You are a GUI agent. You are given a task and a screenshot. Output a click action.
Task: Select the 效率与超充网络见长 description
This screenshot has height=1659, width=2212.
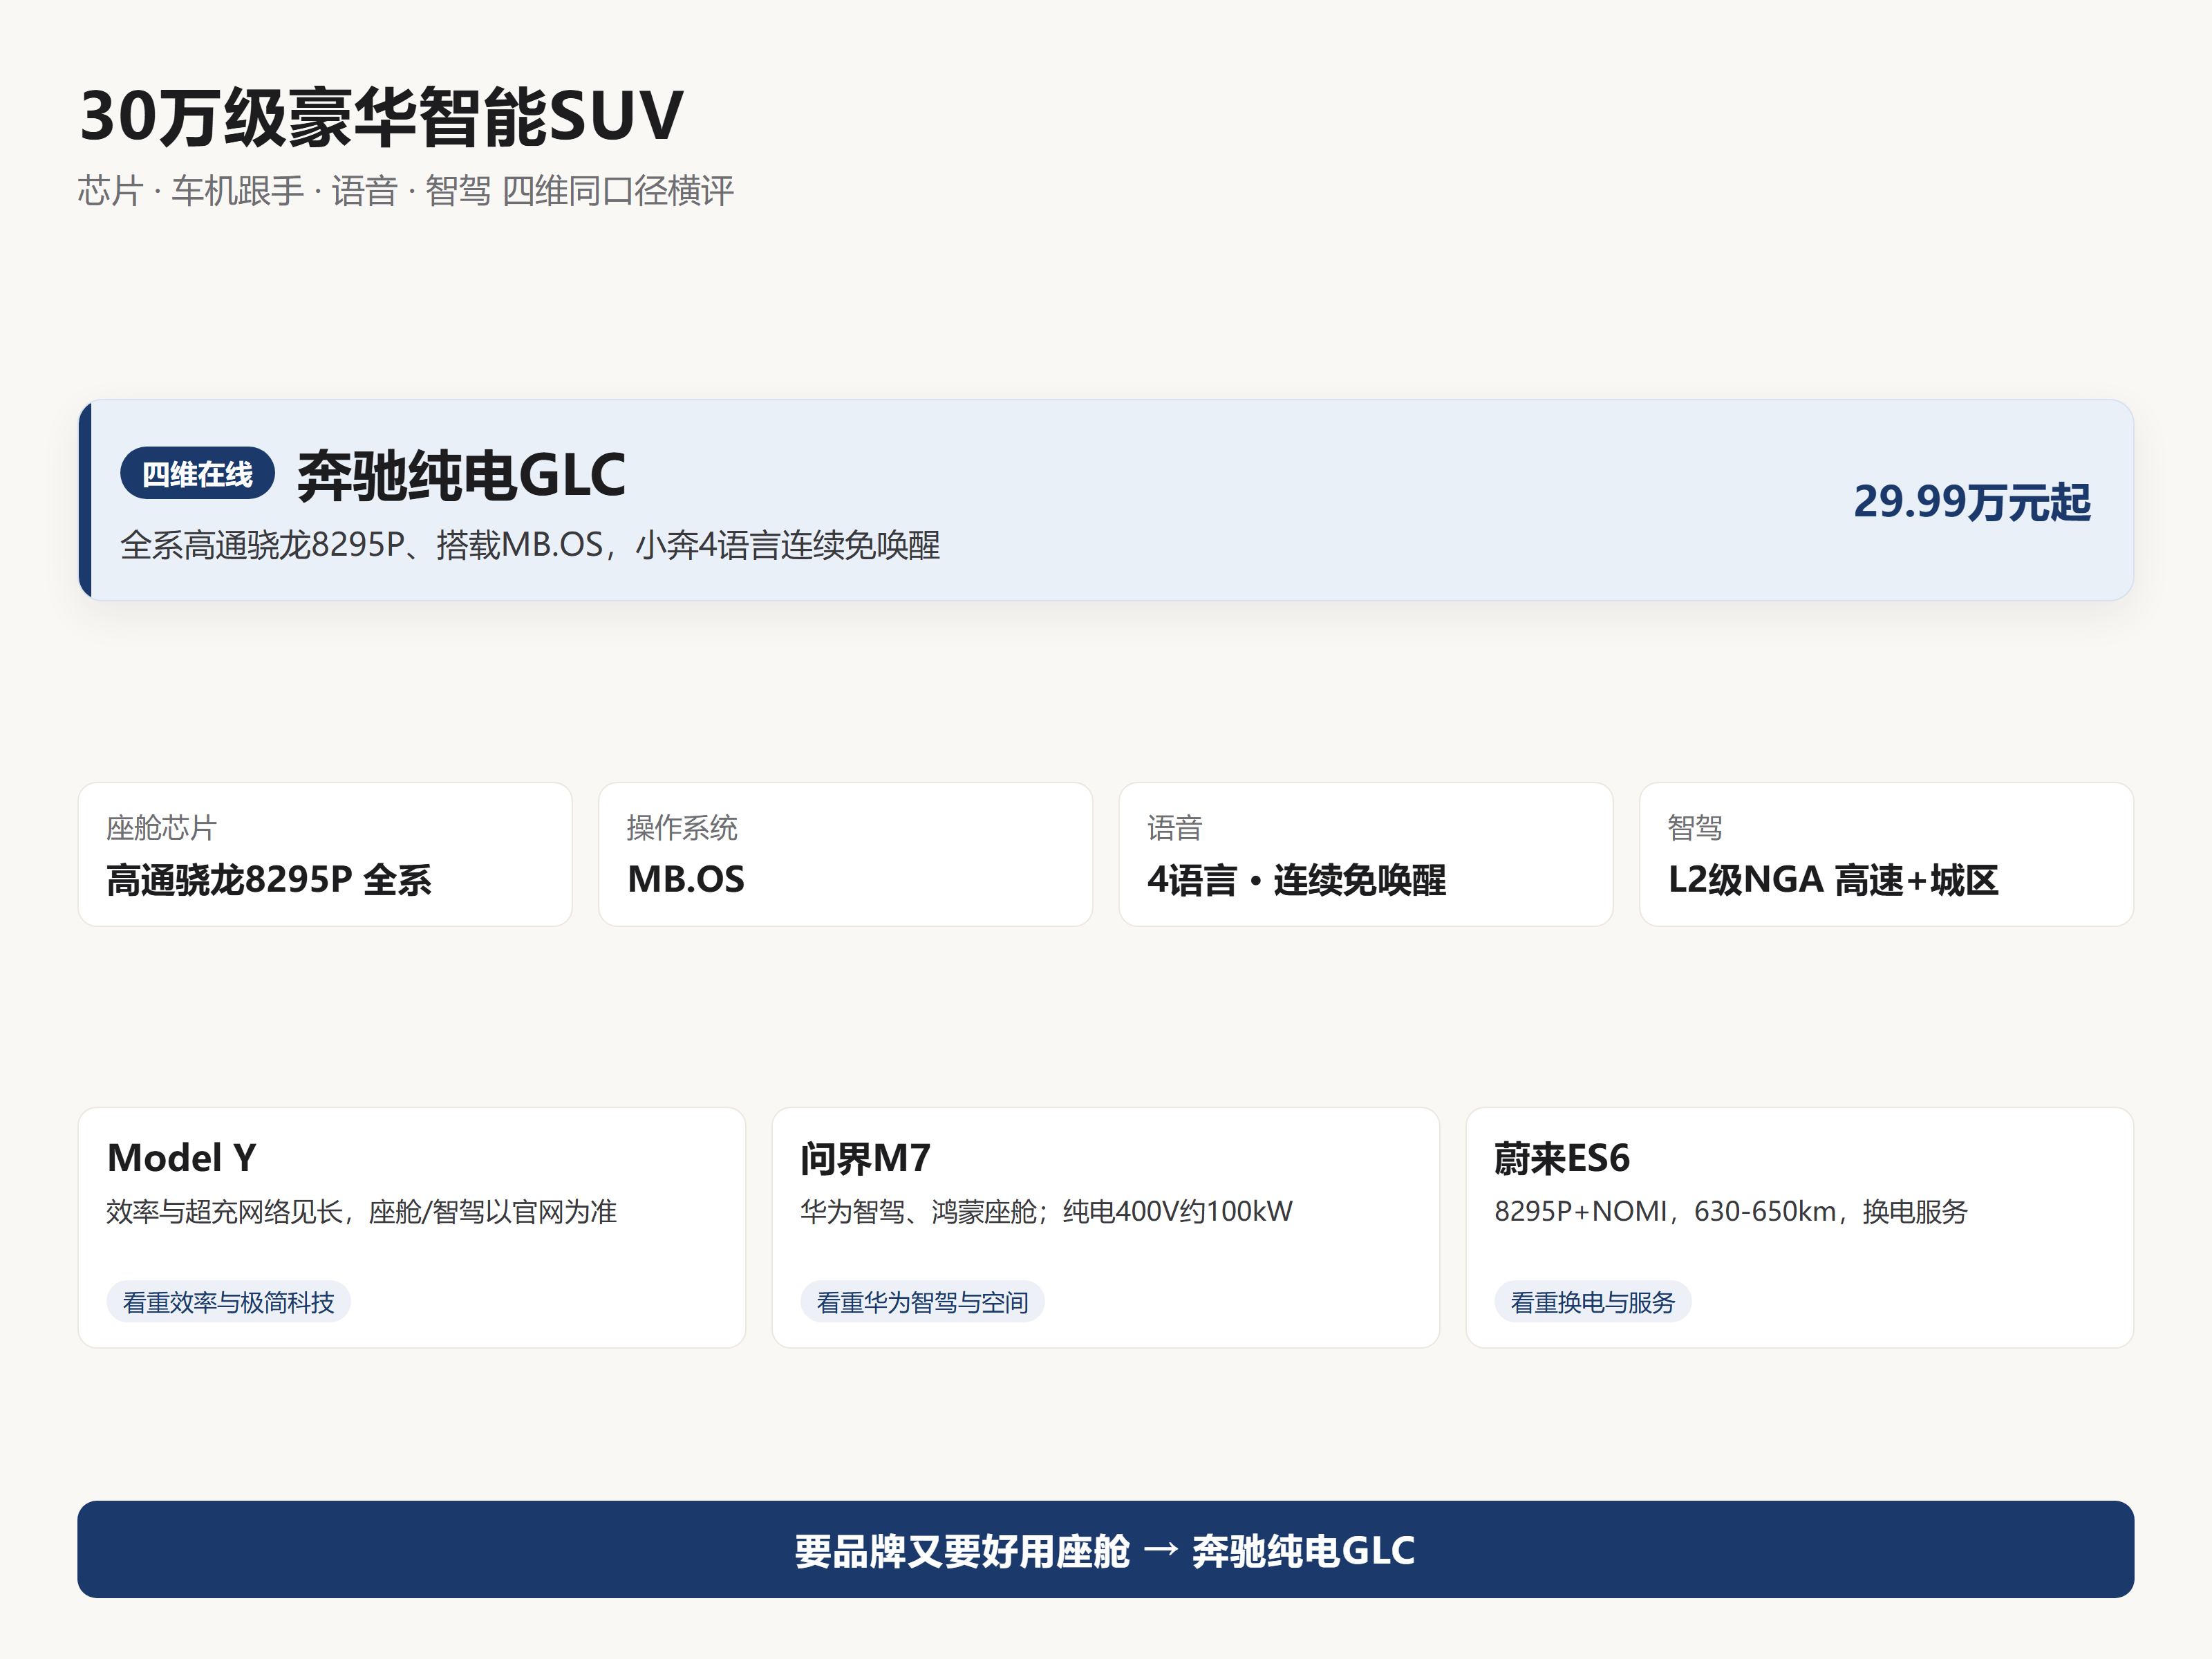361,1211
